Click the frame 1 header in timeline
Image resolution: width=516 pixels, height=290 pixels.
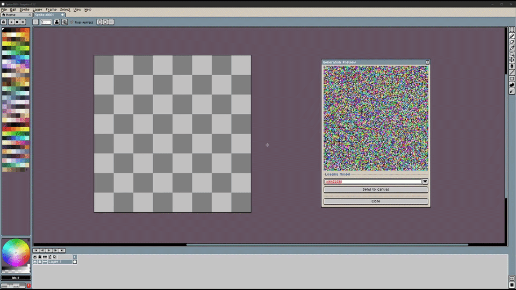coord(75,257)
